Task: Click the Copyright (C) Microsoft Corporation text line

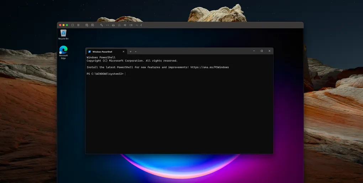Action: pos(132,61)
